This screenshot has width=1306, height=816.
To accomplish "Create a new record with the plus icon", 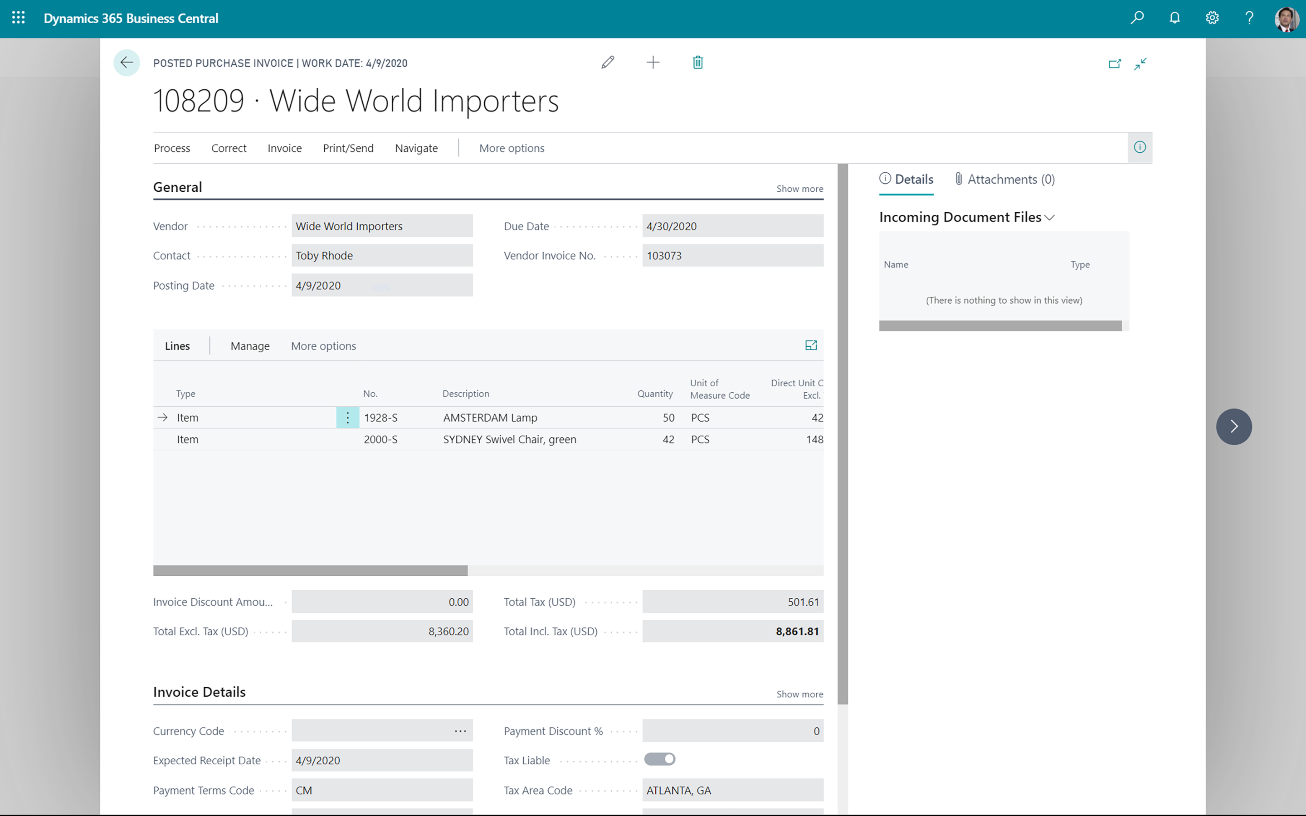I will [x=653, y=62].
